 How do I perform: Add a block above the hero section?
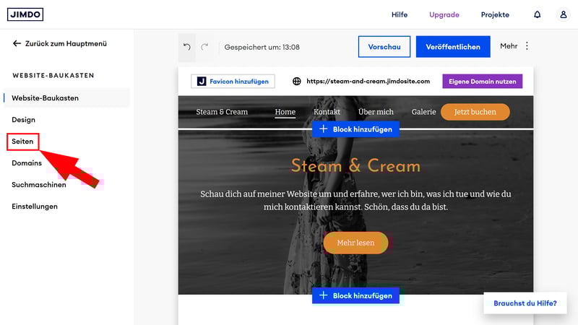click(x=355, y=129)
